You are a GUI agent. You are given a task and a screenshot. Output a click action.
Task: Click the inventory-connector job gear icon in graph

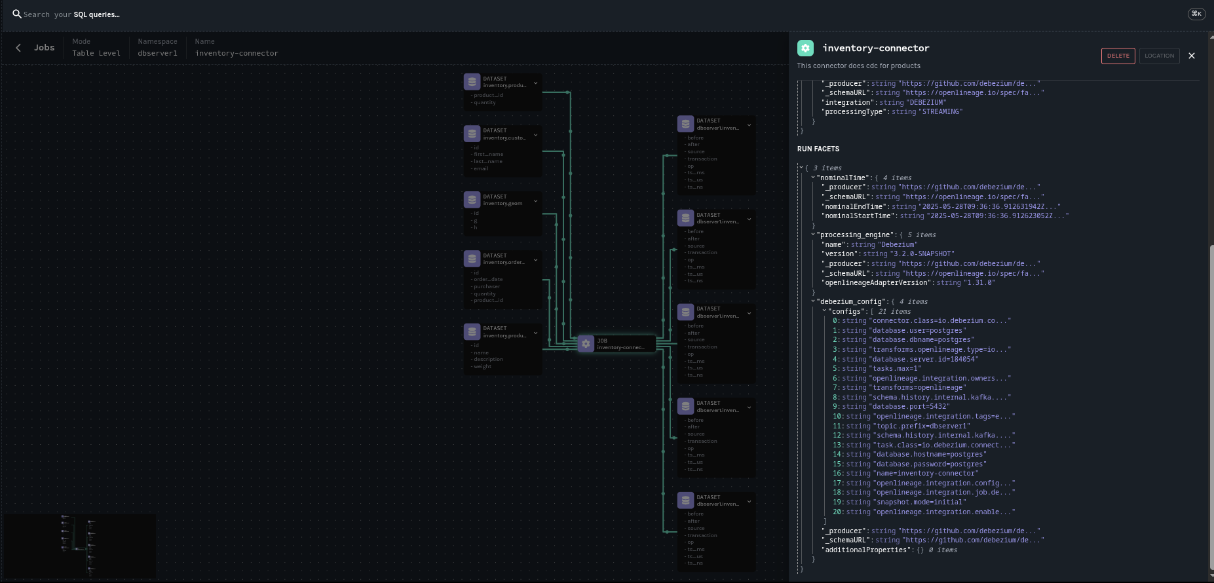coord(586,344)
